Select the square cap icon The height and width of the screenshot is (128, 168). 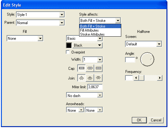coord(98,68)
